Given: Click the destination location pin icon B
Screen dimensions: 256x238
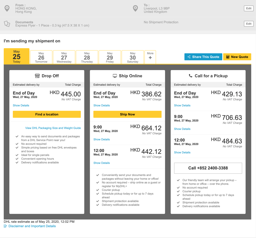Looking at the screenshot, I should [135, 8].
